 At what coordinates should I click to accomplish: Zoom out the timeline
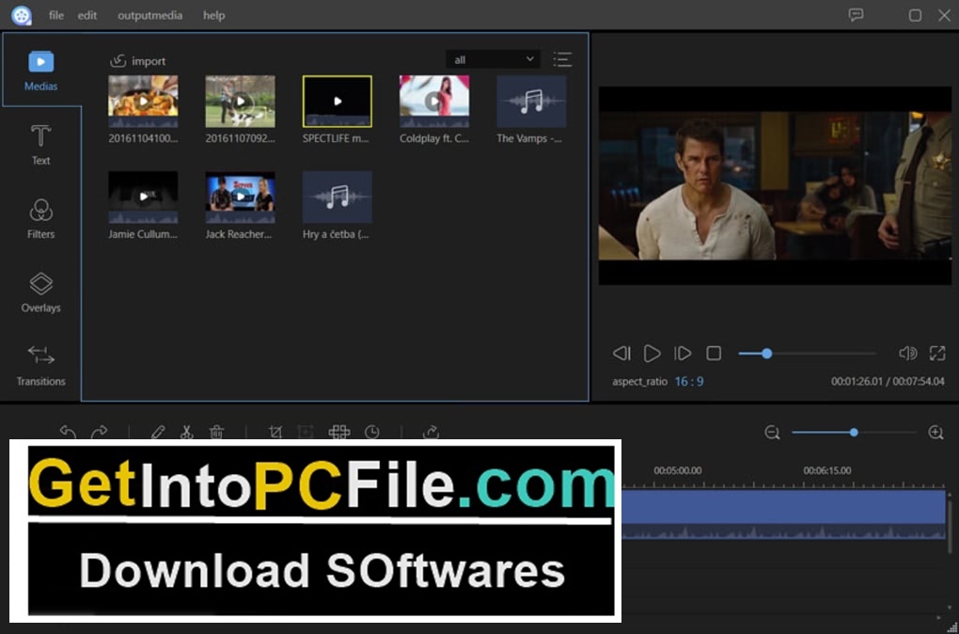point(772,433)
